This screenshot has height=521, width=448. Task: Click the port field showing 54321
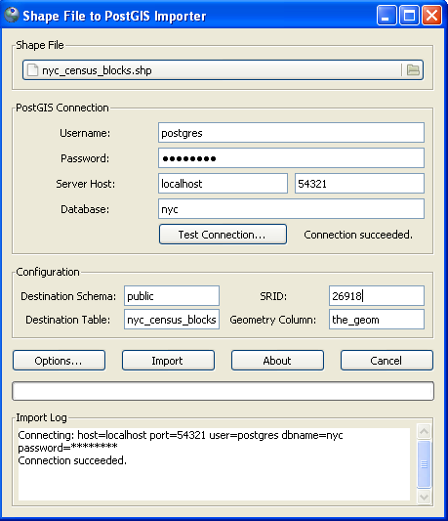click(359, 184)
